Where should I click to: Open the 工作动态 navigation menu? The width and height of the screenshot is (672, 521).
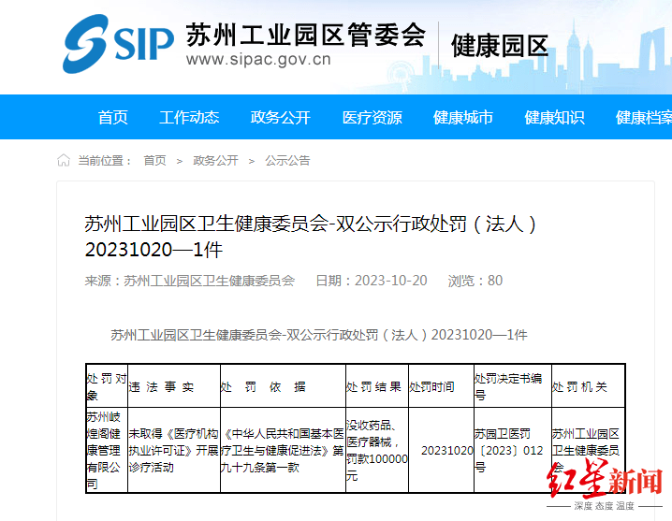(x=189, y=117)
